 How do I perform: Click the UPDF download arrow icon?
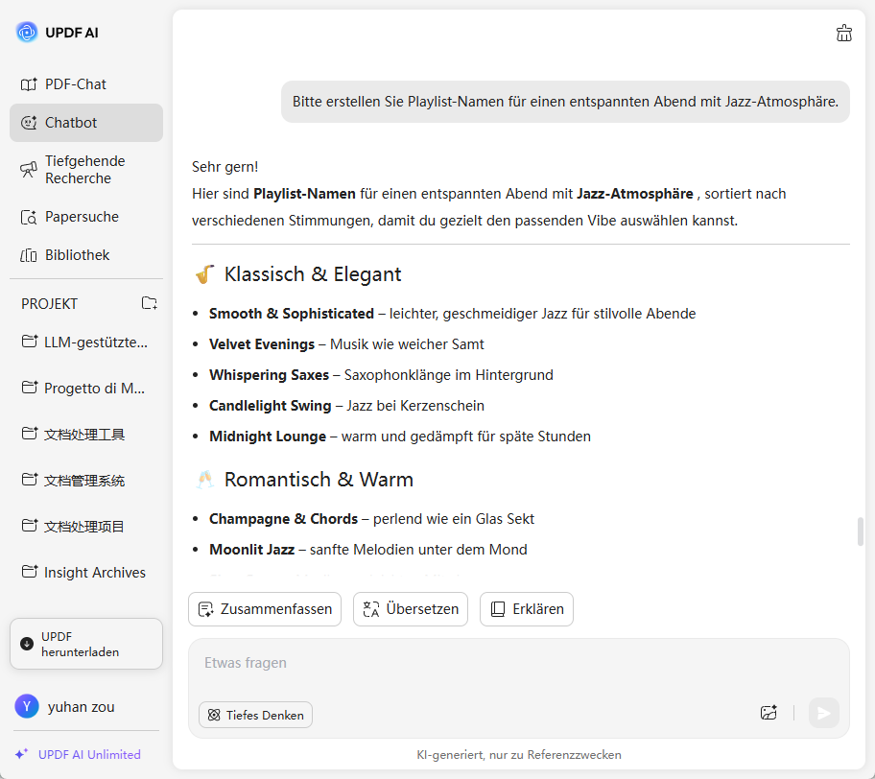27,644
